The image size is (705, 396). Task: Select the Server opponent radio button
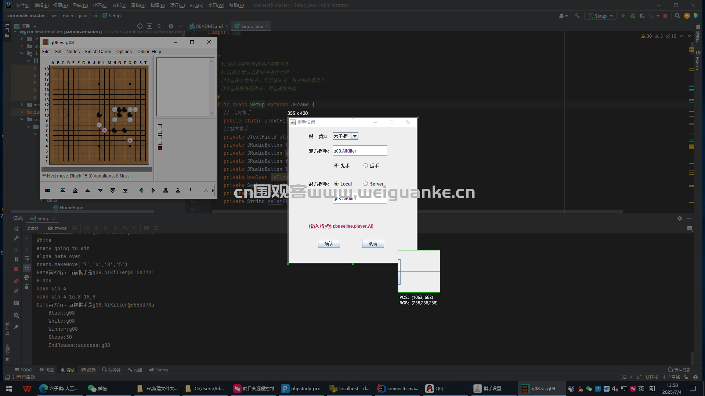(x=366, y=184)
